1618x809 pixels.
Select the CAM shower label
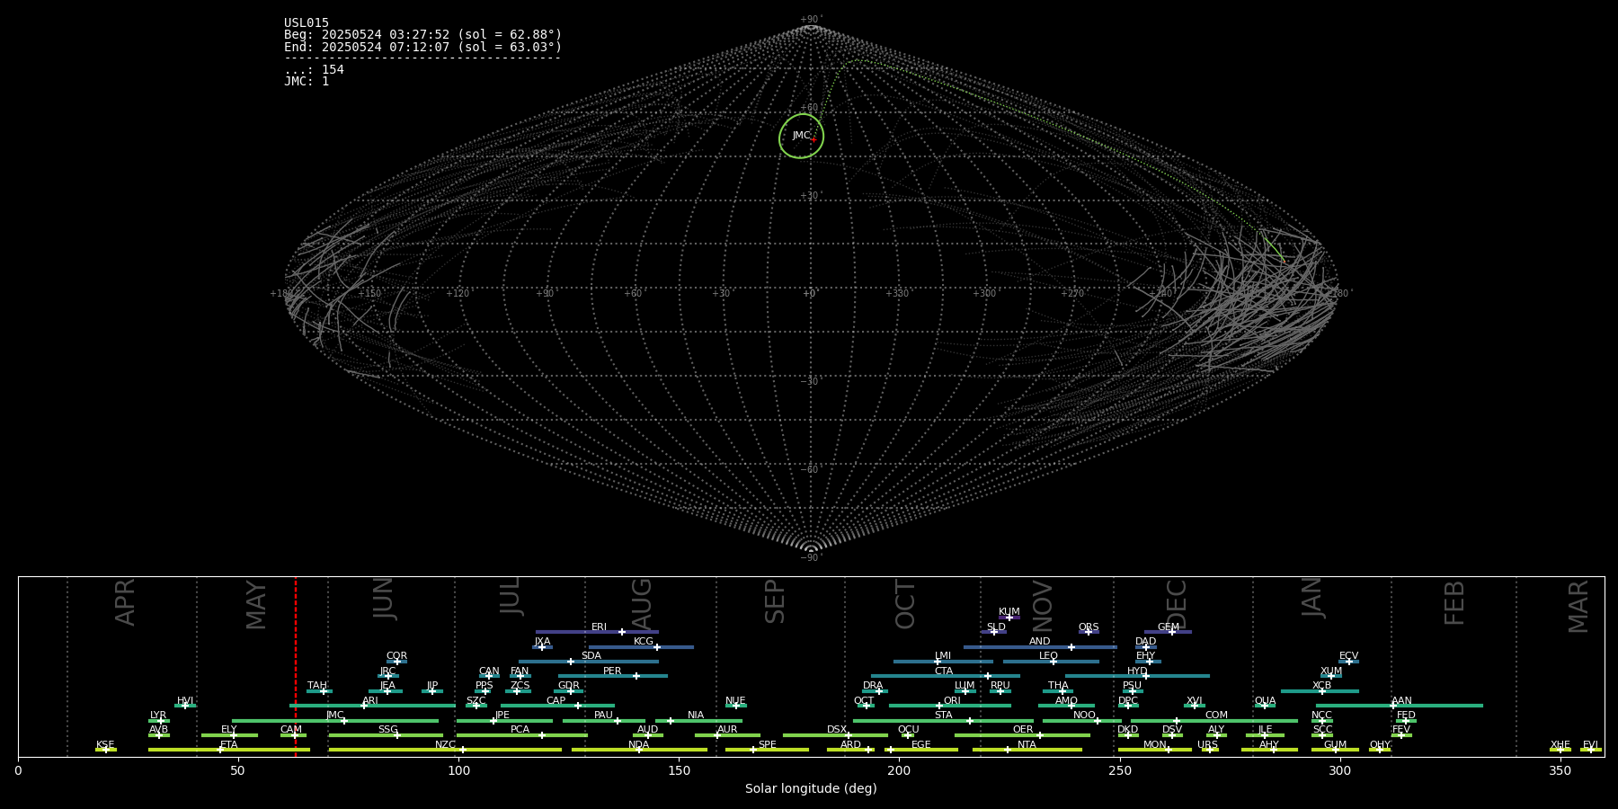click(291, 730)
